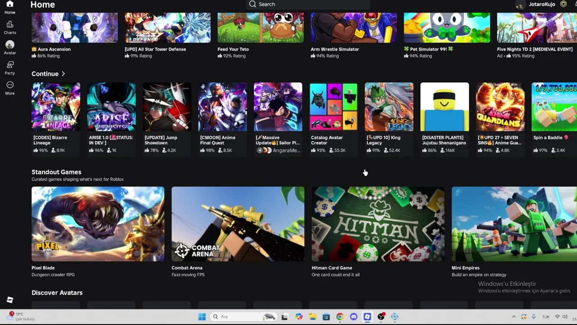Viewport: 577px width, 325px height.
Task: Open the Catalog Avatar Creator thumbnail
Action: [x=334, y=107]
